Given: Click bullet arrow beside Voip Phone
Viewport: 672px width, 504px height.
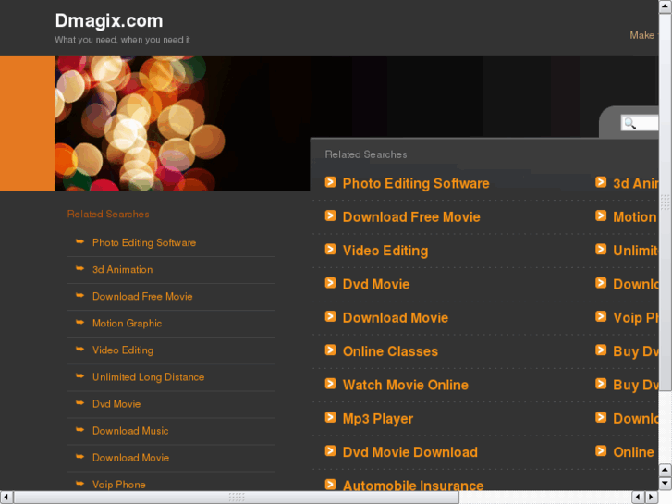Looking at the screenshot, I should pyautogui.click(x=79, y=484).
